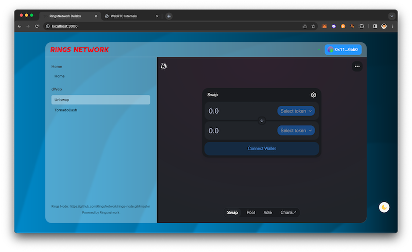412x252 pixels.
Task: Click the swirl extension icon
Action: tap(352, 26)
